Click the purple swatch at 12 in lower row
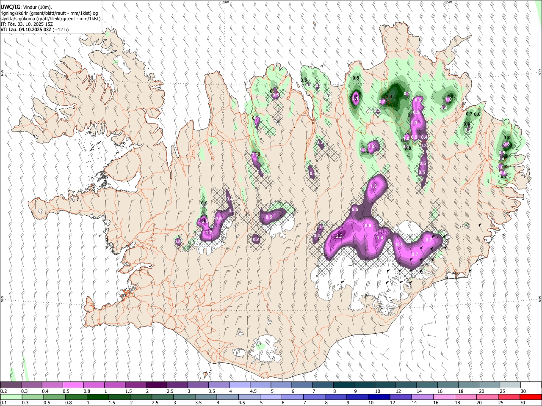Screen dimensions: 542x406 click(401, 397)
